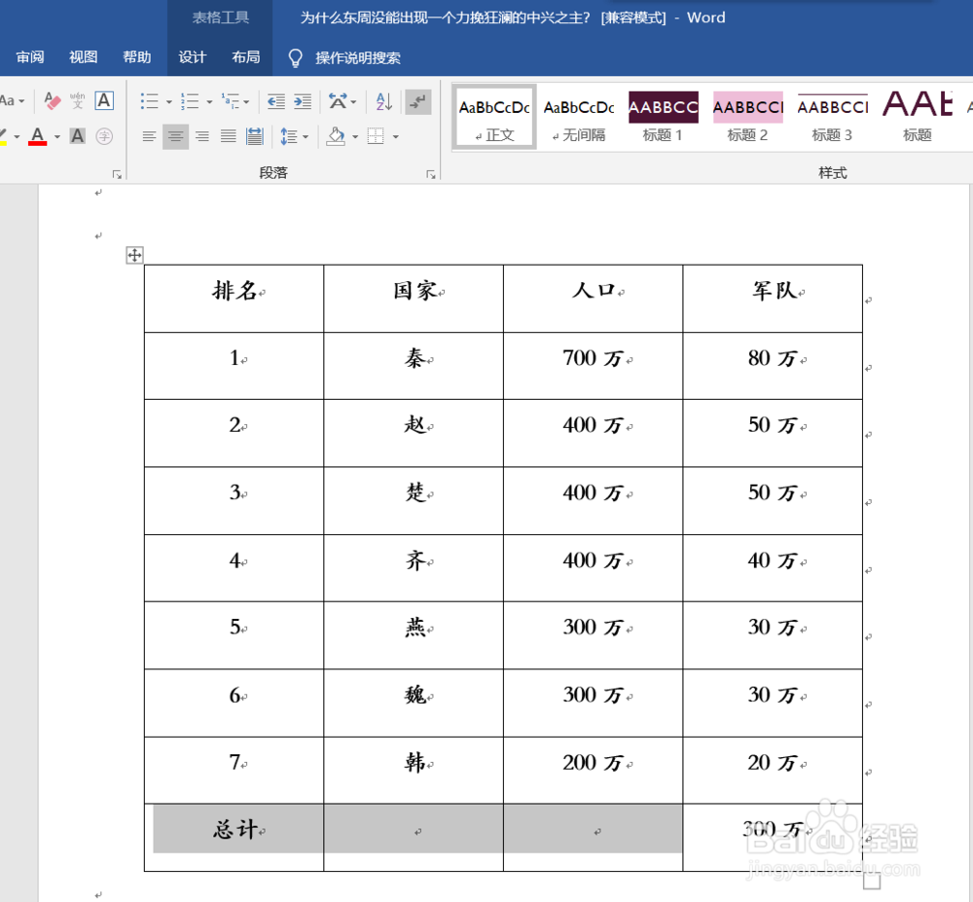Click the 排名 header cell

coord(234,299)
